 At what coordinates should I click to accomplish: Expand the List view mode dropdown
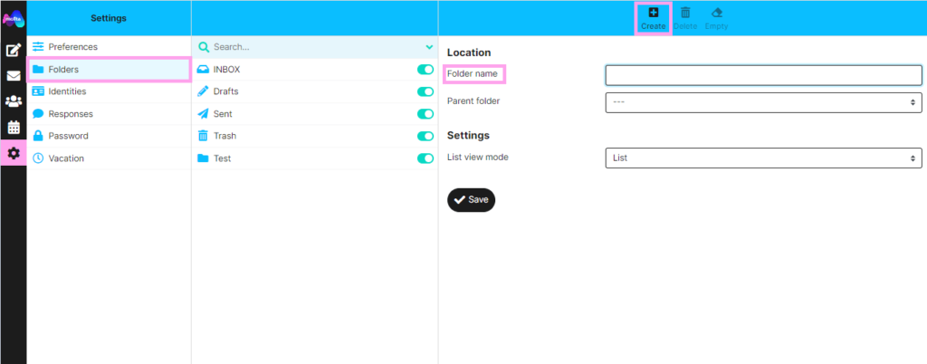[x=763, y=158]
